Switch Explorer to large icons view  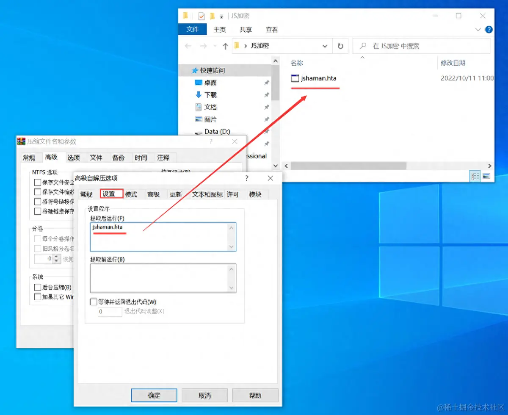[x=486, y=176]
